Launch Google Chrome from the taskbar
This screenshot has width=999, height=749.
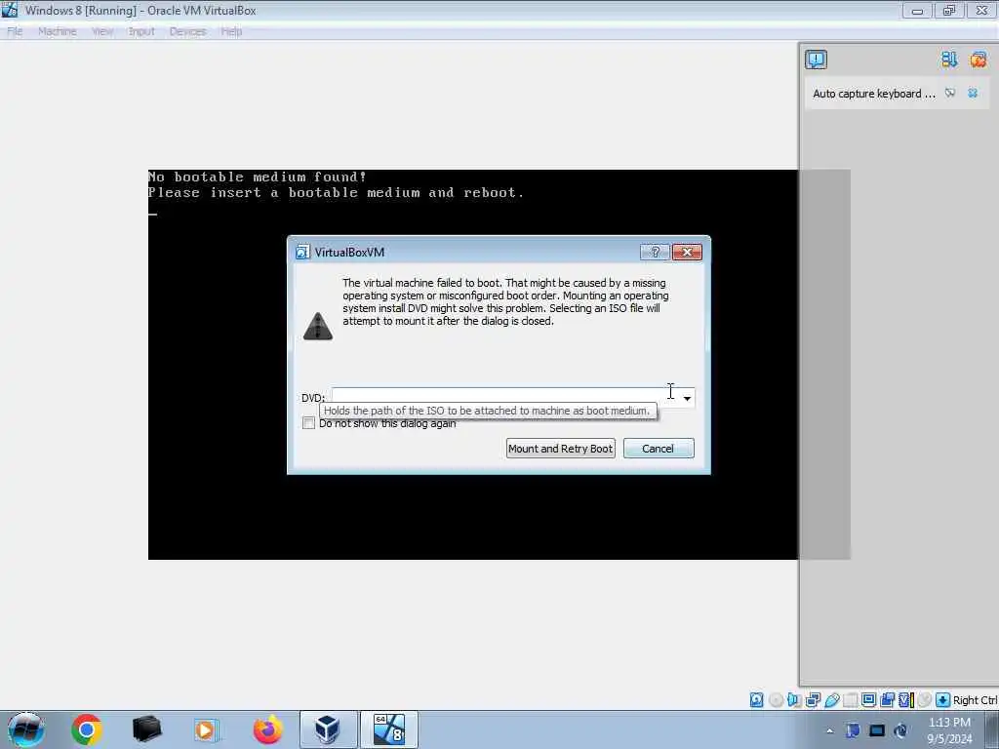pos(87,729)
